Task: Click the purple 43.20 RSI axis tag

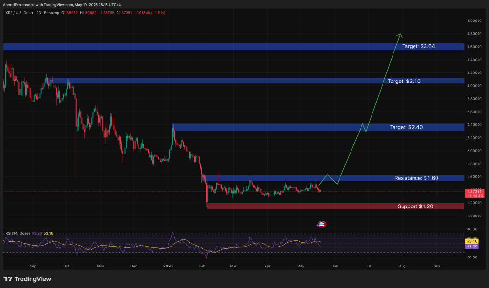Action: coord(471,247)
